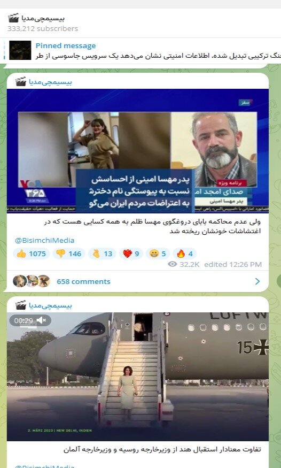Choose the grinning face reaction with 5

click(158, 254)
